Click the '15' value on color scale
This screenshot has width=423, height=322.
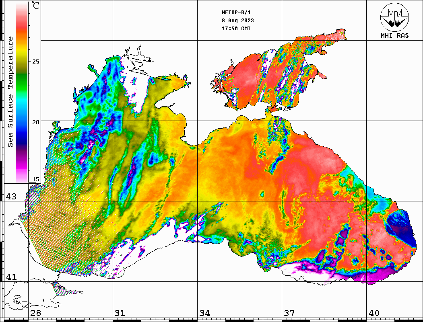tap(36, 179)
